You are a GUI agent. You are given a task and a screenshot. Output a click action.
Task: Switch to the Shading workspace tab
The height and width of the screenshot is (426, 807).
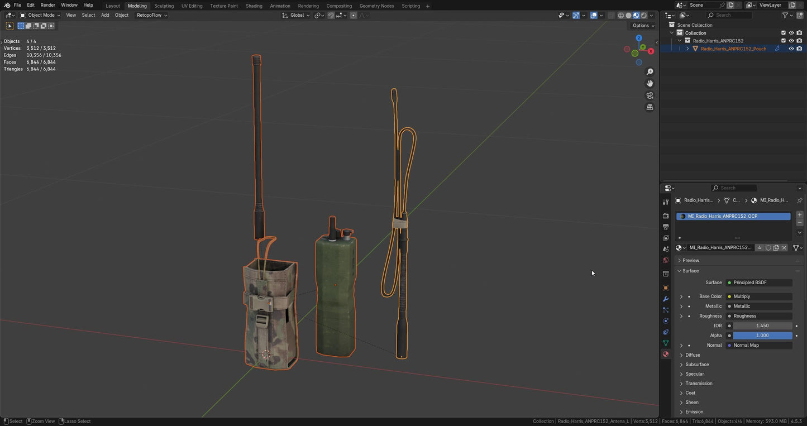pos(254,6)
